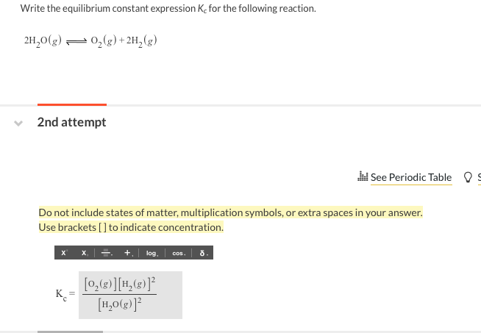Place cursor in numerator [H2(g)] term
Screen dimensions: 481x333
click(135, 284)
